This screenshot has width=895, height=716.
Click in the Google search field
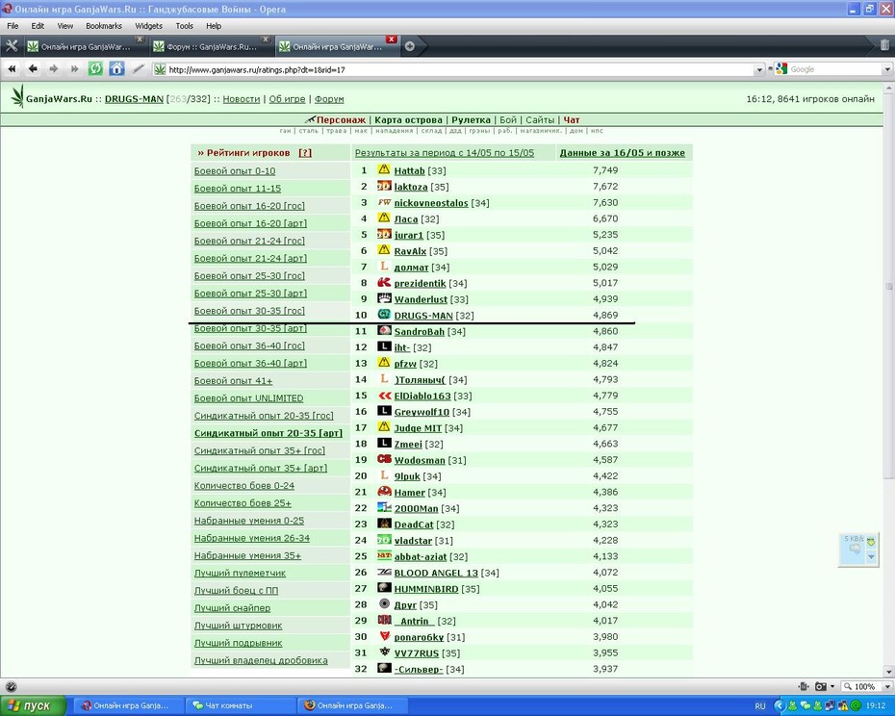point(835,69)
